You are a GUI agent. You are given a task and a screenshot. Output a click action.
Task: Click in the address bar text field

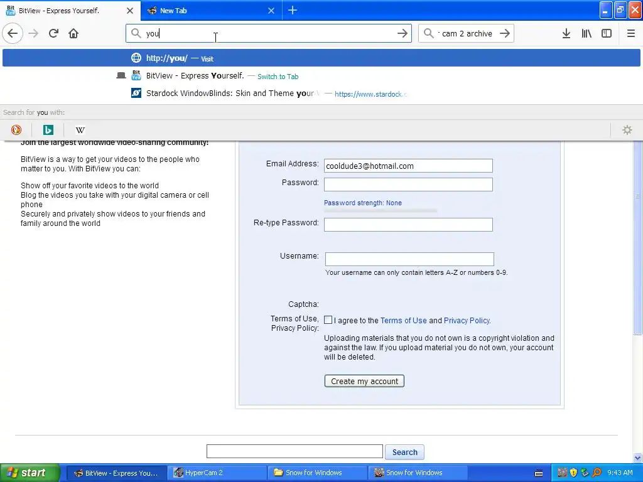pyautogui.click(x=269, y=33)
